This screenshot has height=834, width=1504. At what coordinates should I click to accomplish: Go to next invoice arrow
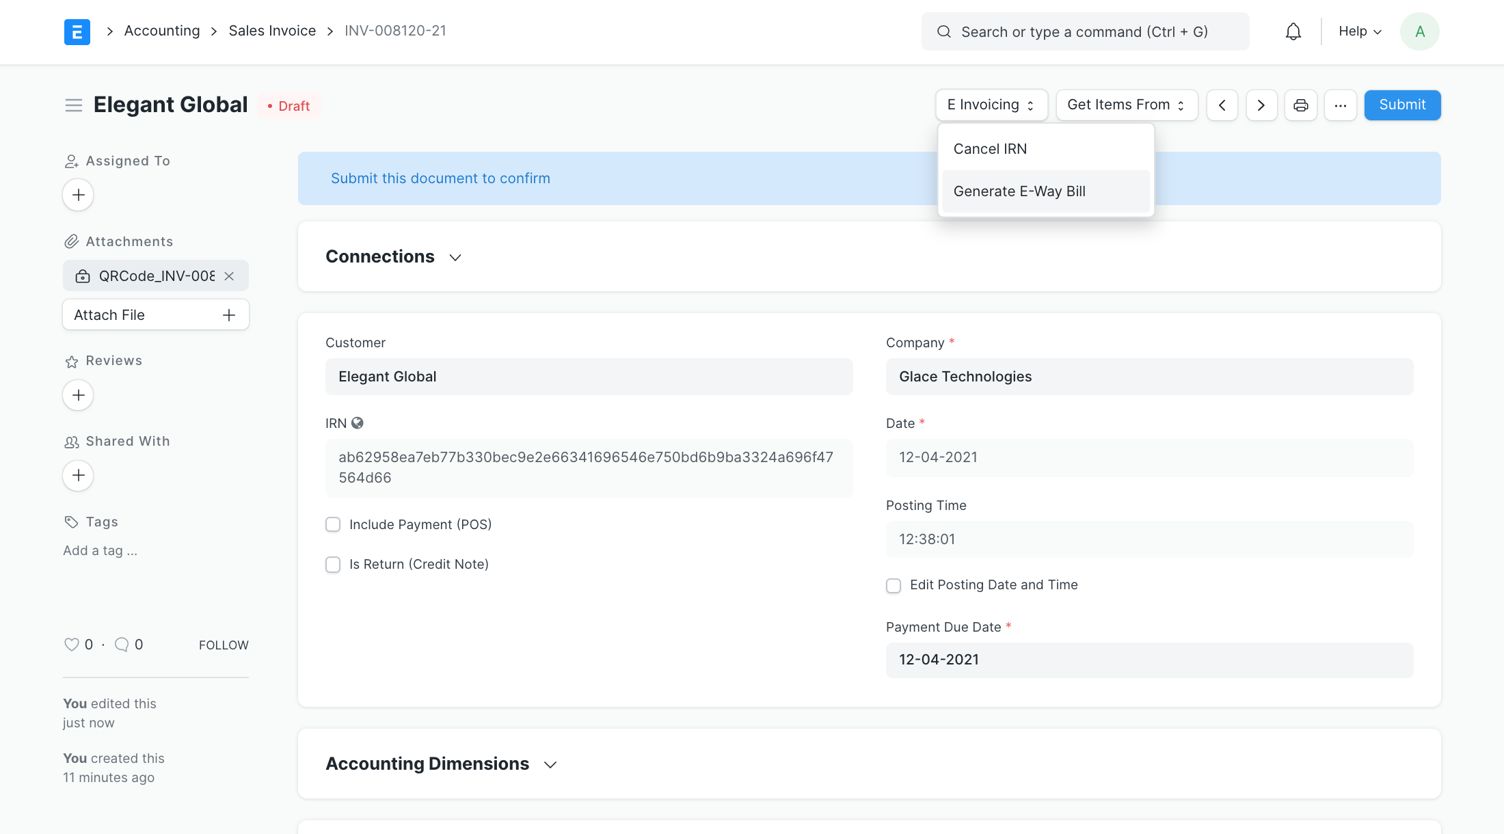tap(1261, 105)
